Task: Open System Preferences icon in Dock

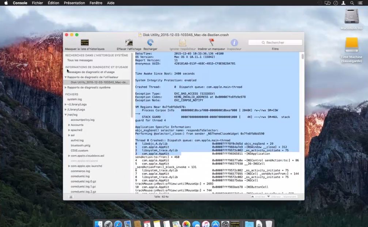Action: click(225, 224)
